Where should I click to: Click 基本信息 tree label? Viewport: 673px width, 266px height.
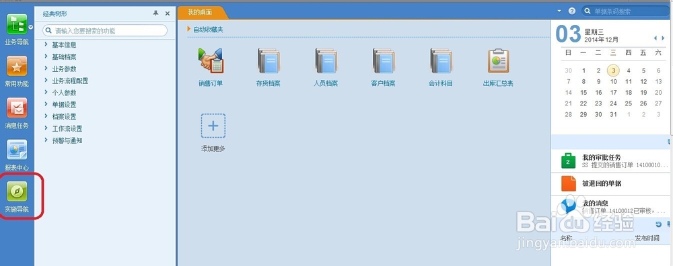point(65,44)
